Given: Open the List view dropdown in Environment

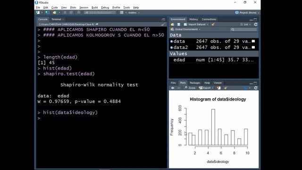Looking at the screenshot, I should point(245,25).
